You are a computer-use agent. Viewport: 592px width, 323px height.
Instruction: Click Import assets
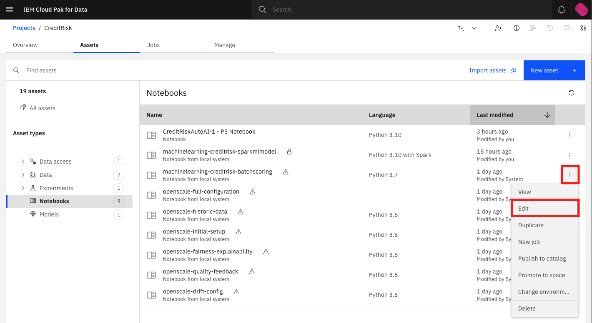click(x=493, y=70)
